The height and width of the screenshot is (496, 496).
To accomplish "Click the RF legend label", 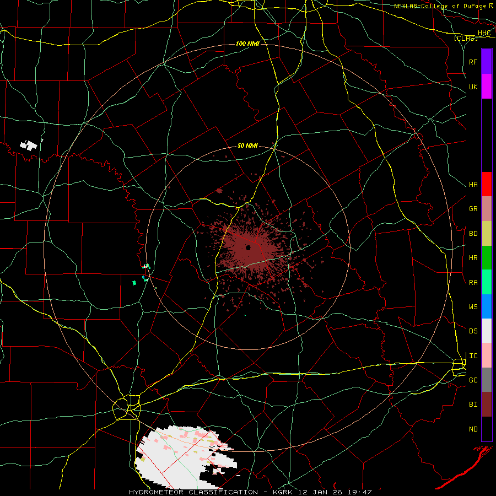I will tap(473, 62).
